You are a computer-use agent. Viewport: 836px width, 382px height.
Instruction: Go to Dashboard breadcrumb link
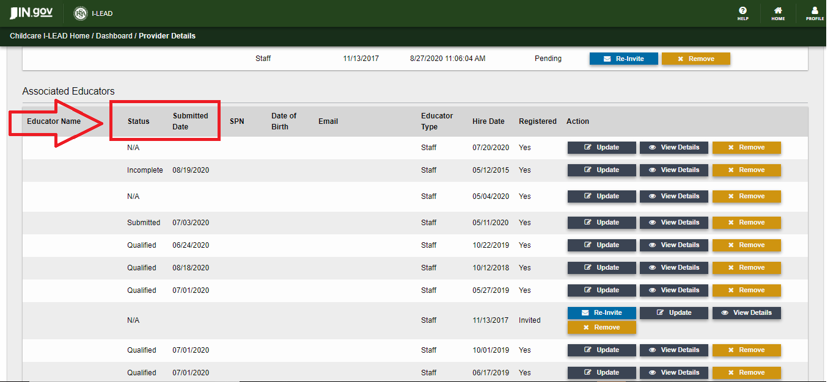(114, 36)
